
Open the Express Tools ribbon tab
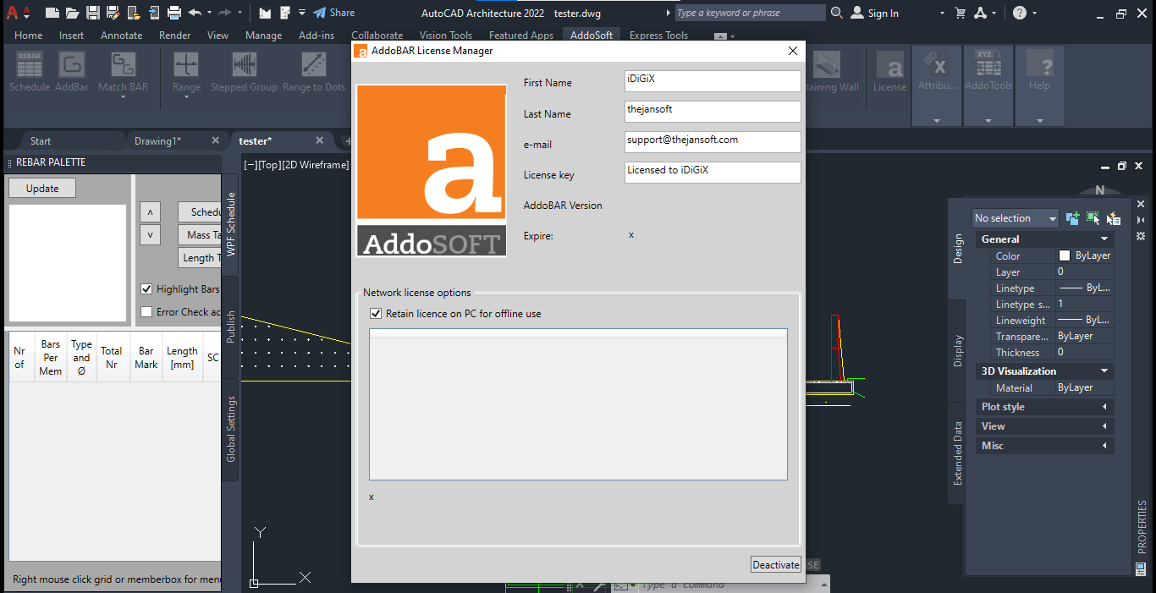coord(658,36)
